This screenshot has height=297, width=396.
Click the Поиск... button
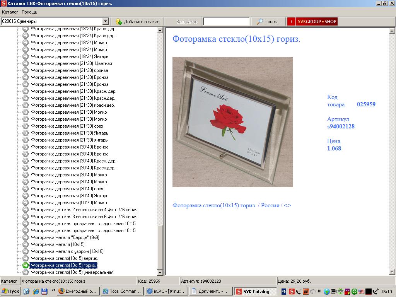[x=268, y=22]
